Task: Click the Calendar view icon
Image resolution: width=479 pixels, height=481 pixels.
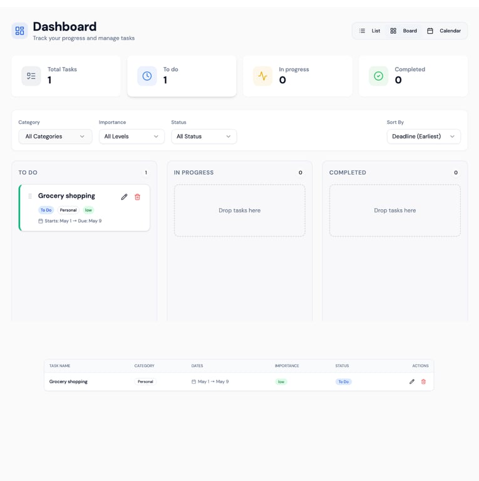Action: [430, 31]
